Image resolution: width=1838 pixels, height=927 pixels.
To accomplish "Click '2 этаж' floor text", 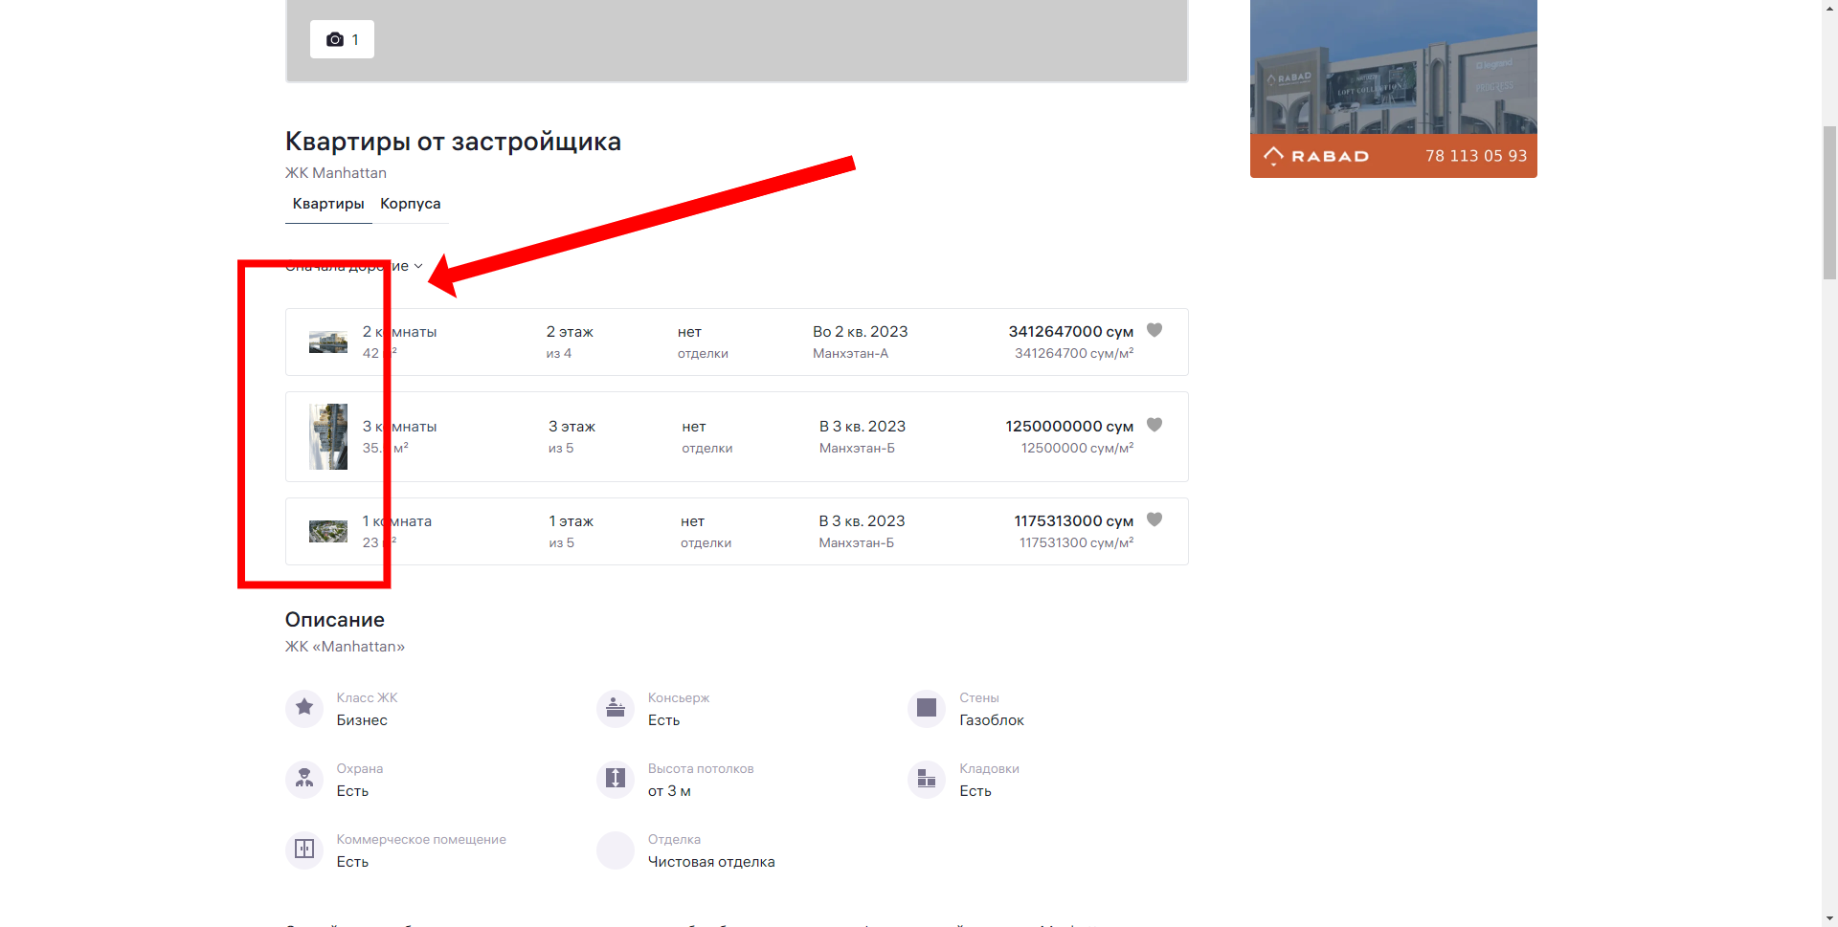I will (570, 331).
